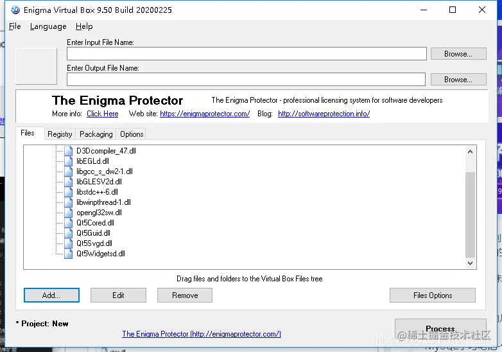
Task: Click the libwinpthread-1.dll file icon
Action: pyautogui.click(x=68, y=202)
